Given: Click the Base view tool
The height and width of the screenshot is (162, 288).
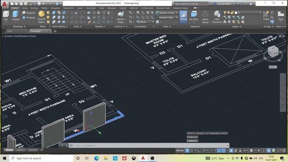Looking at the screenshot, I should pyautogui.click(x=281, y=16).
